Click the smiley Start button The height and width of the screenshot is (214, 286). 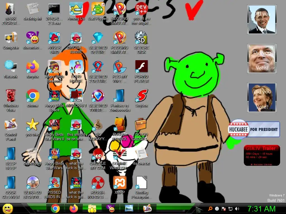(x=8, y=209)
